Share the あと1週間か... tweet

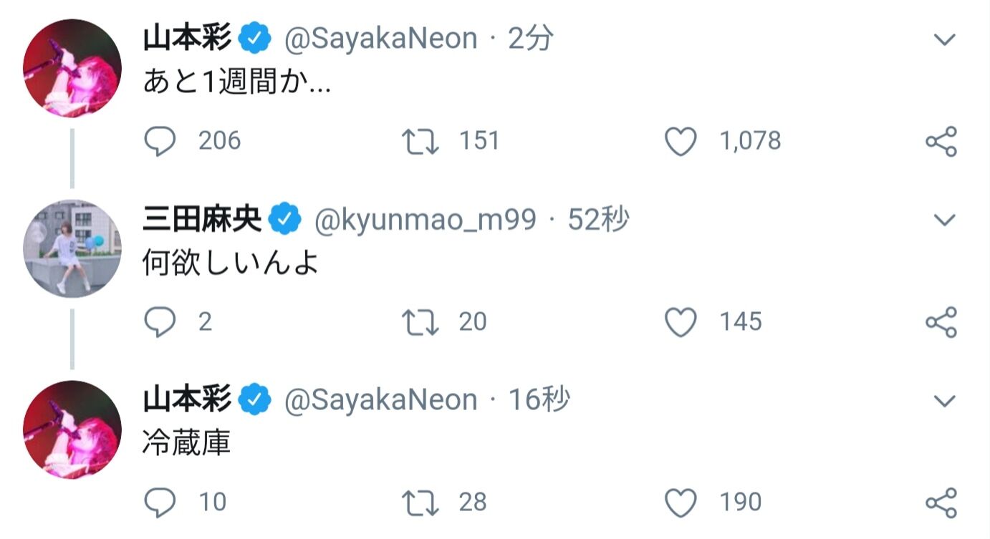941,142
